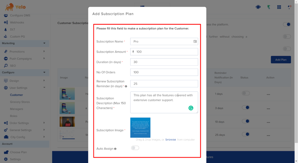Click the Custom PG sidebar icon
The height and width of the screenshot is (163, 298).
click(x=6, y=36)
